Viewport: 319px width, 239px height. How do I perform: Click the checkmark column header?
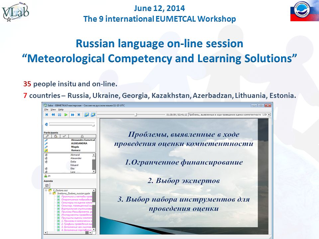pyautogui.click(x=64, y=136)
